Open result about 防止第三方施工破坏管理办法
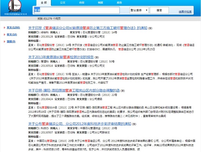 pos(88,28)
